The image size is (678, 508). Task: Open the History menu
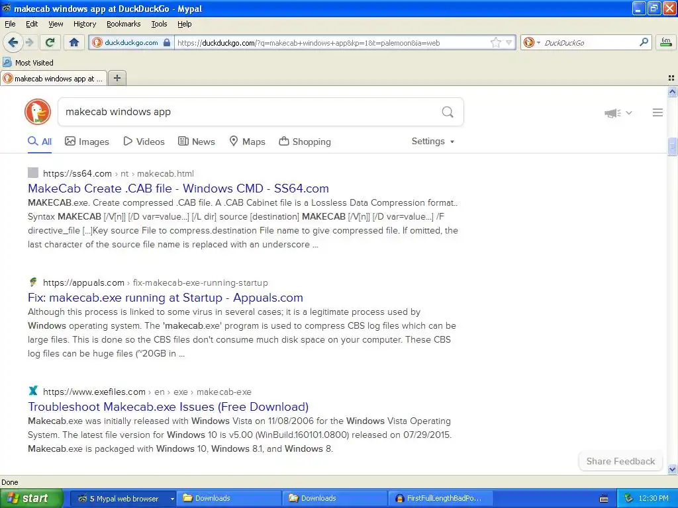click(84, 24)
